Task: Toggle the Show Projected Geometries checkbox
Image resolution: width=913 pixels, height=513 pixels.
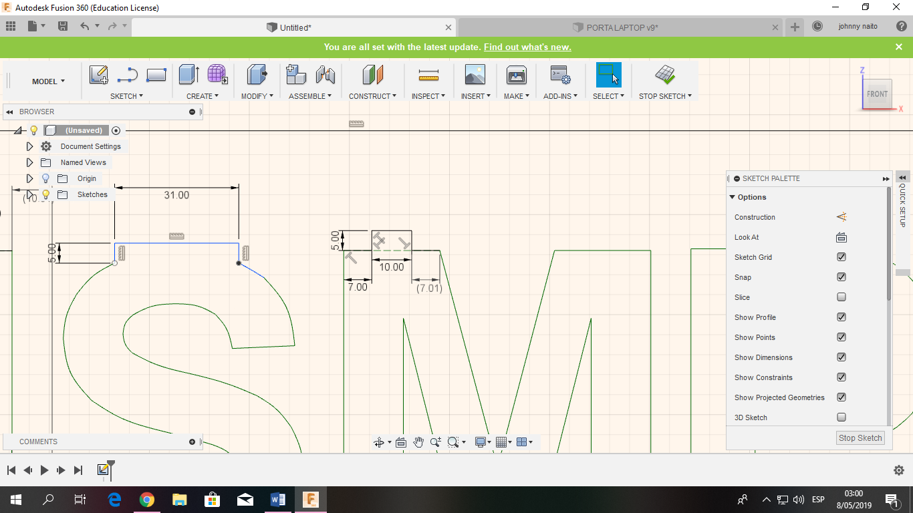Action: pyautogui.click(x=841, y=397)
